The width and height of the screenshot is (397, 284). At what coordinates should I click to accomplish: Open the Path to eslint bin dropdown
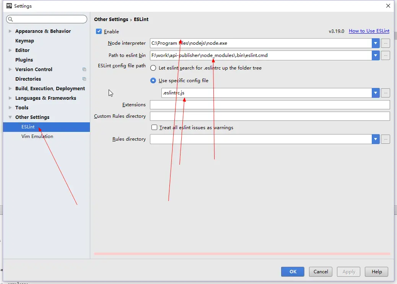point(376,55)
